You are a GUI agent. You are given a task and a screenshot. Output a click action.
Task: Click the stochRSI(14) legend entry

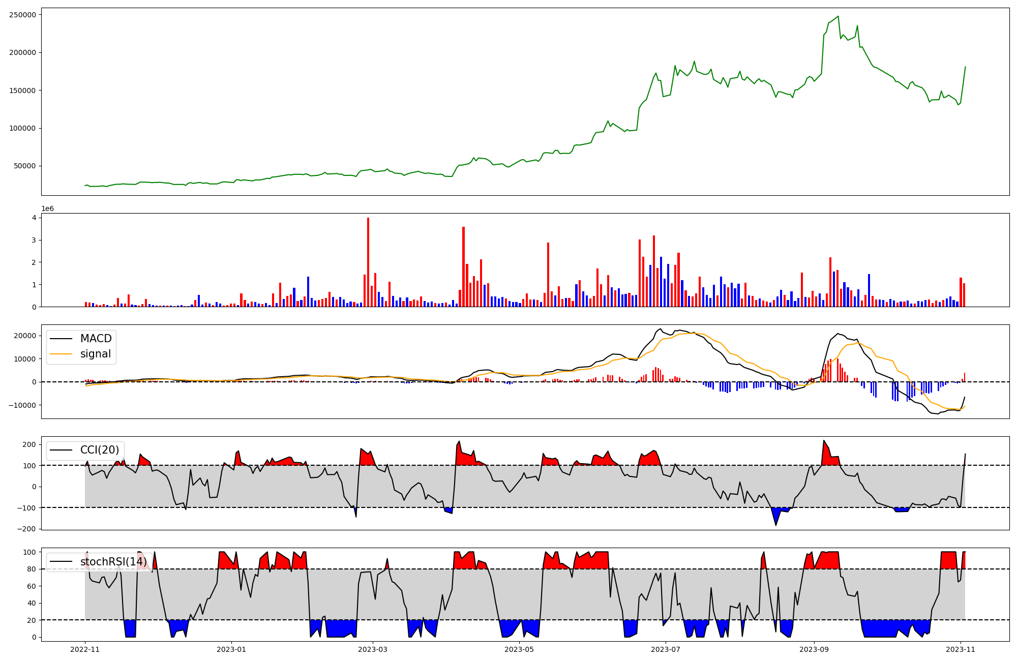pyautogui.click(x=113, y=561)
